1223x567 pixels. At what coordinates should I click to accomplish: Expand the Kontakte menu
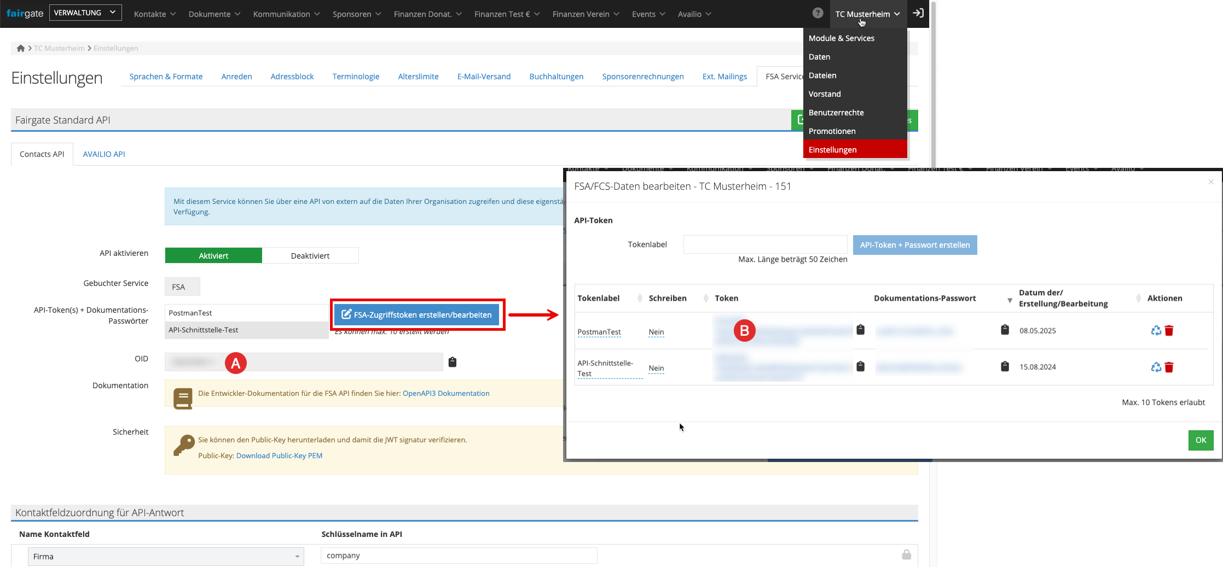point(154,14)
